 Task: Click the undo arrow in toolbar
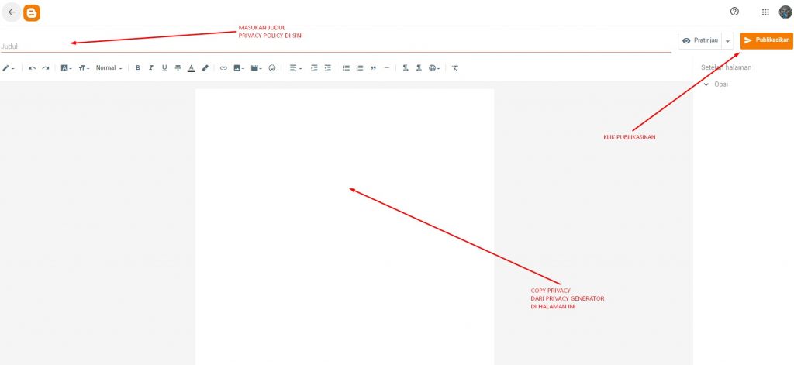pos(32,68)
